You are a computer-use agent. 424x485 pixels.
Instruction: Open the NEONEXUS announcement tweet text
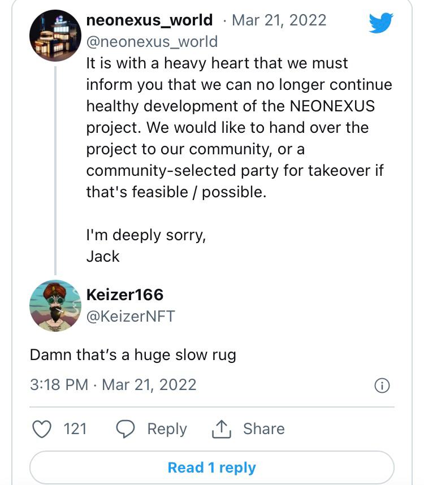(x=237, y=128)
